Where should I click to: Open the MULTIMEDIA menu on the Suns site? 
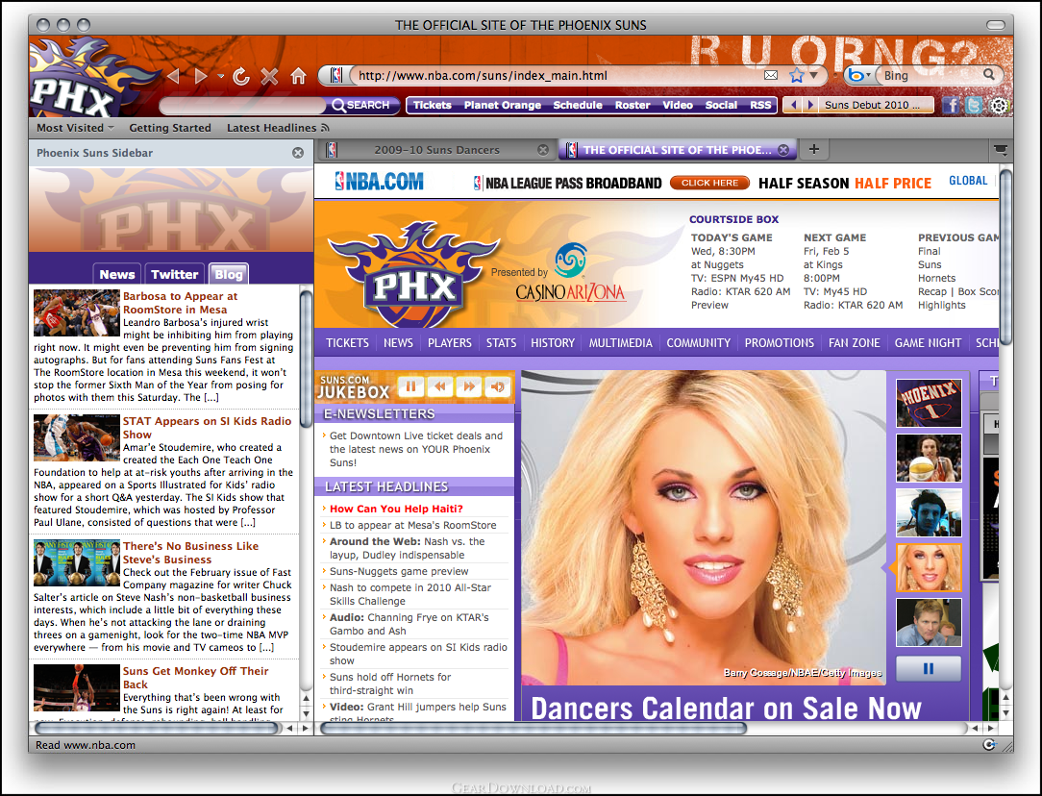[621, 343]
